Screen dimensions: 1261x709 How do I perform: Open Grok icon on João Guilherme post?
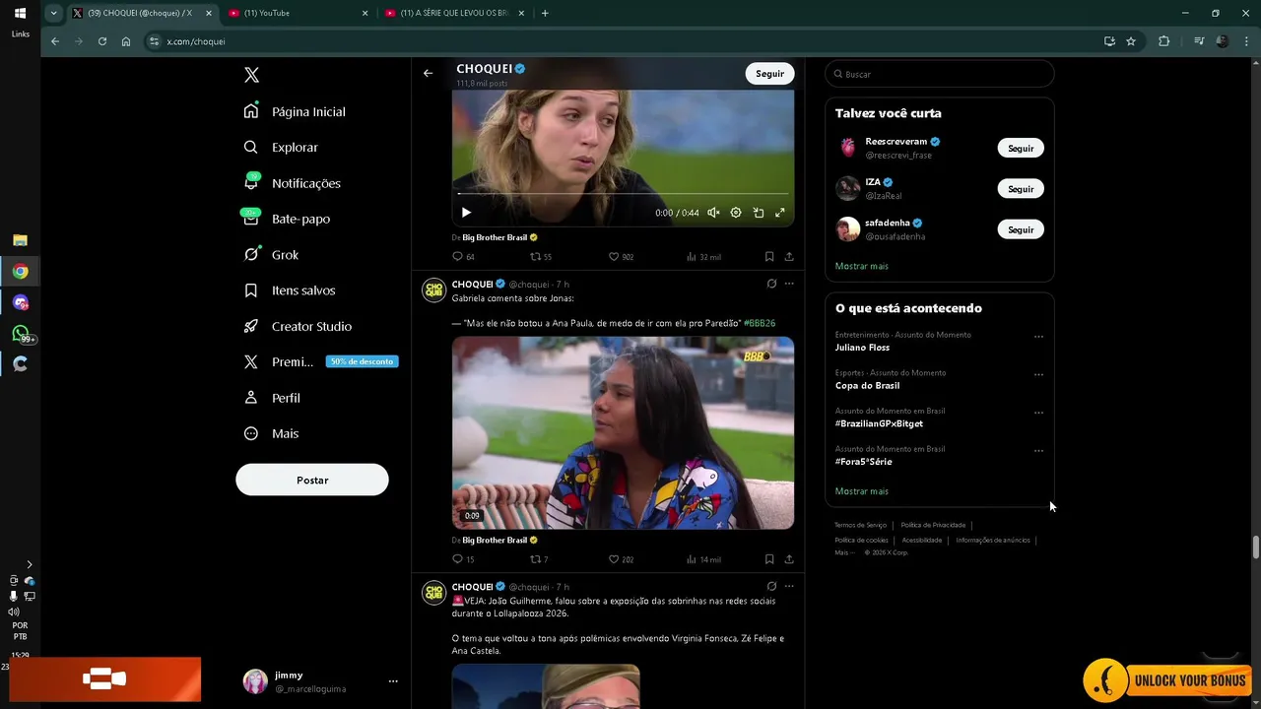pos(771,586)
